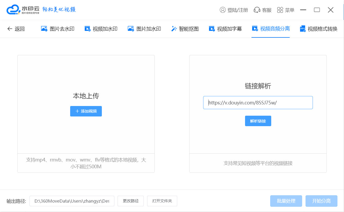
Task: Open 客服 customer service
Action: [267, 10]
